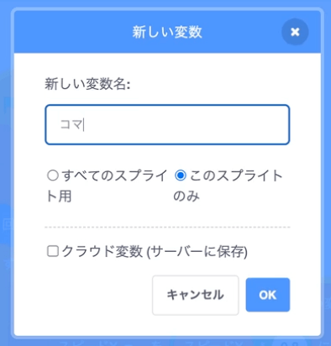Place cursor on the コマ text in field
The height and width of the screenshot is (346, 331).
pos(71,124)
